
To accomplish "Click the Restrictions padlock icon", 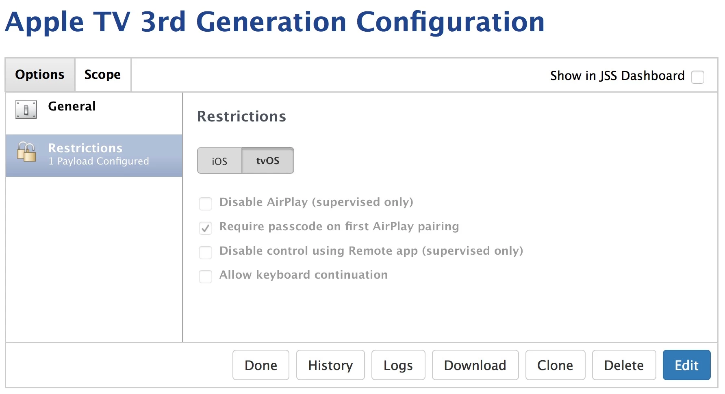I will pyautogui.click(x=26, y=152).
